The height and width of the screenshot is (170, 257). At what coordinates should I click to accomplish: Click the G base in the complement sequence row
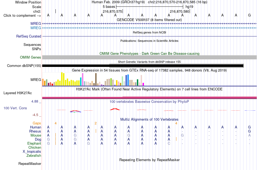(249, 15)
